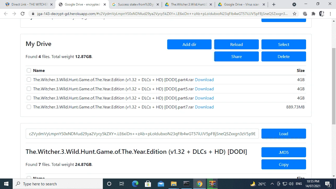Reload the current browser page
The width and height of the screenshot is (336, 189).
coord(23,14)
